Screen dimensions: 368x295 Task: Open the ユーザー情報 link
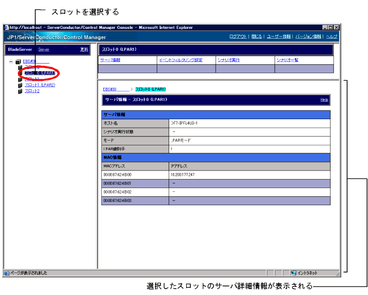(x=279, y=36)
